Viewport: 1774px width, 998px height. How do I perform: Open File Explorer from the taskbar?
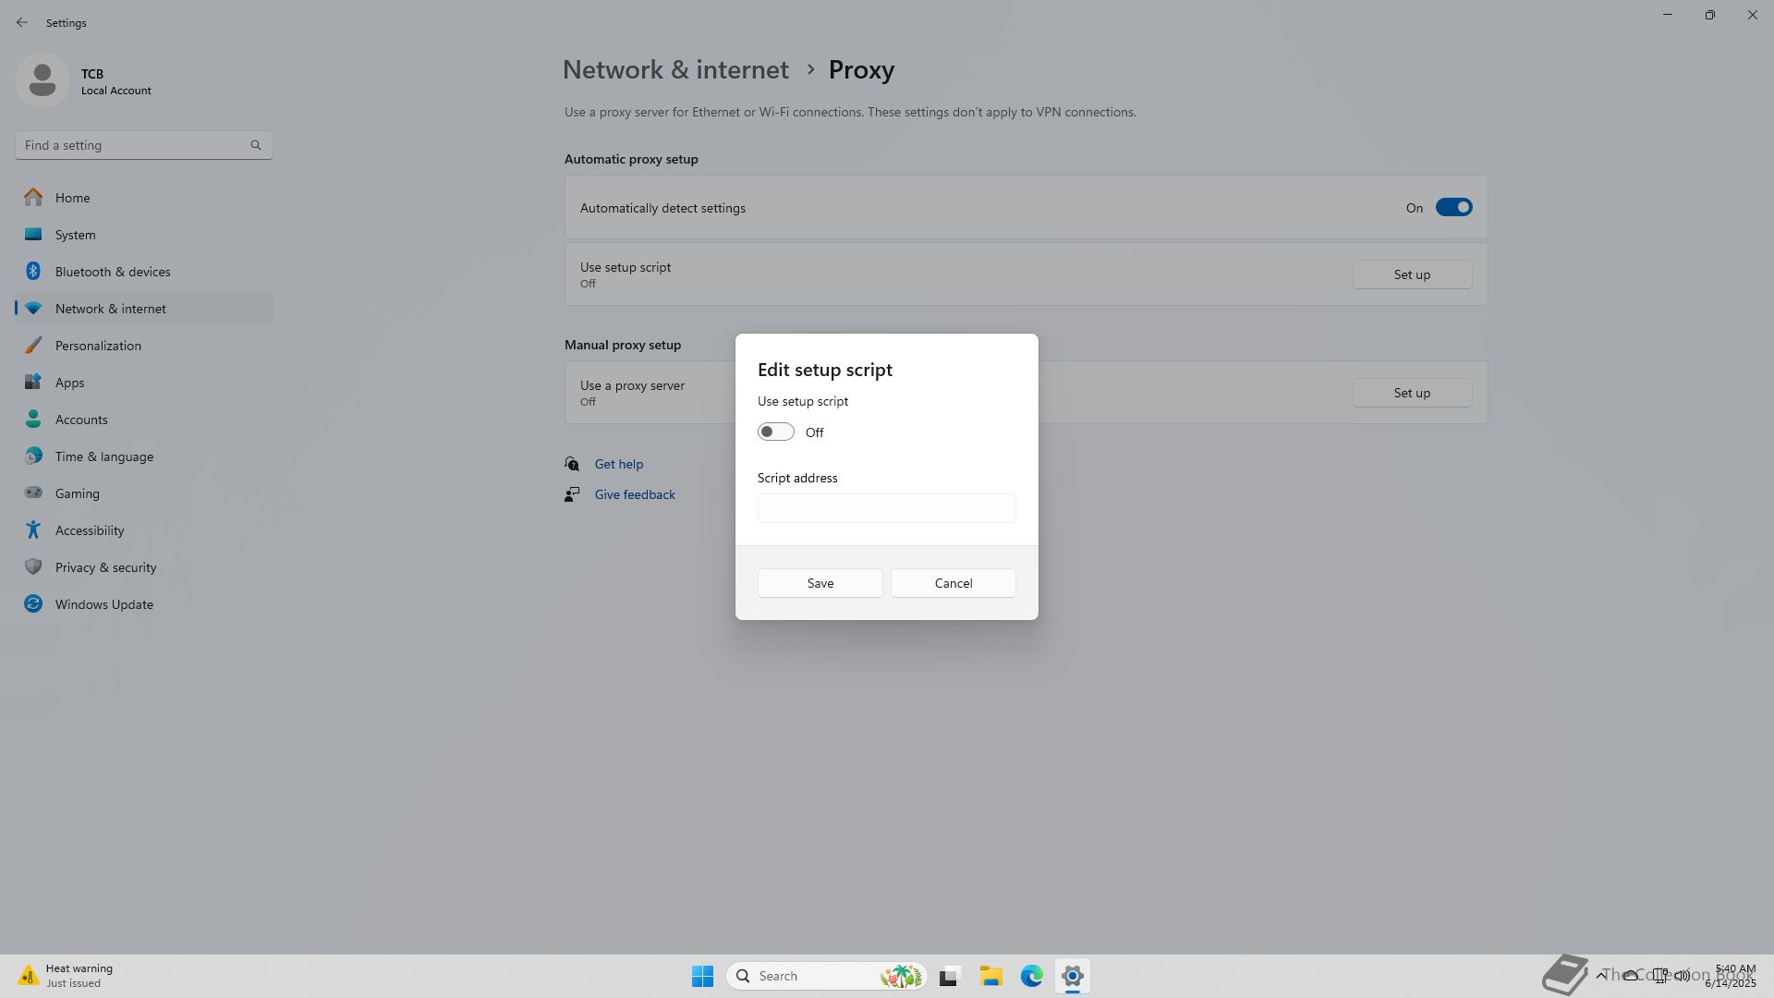tap(990, 976)
